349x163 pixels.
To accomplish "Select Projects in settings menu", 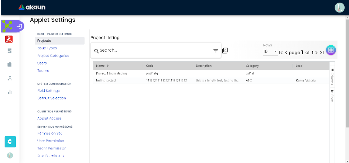I will pyautogui.click(x=60, y=41).
